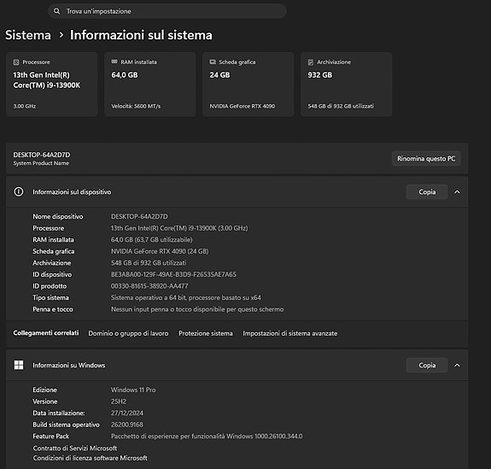The width and height of the screenshot is (491, 469).
Task: Copy the device information
Action: pos(427,192)
